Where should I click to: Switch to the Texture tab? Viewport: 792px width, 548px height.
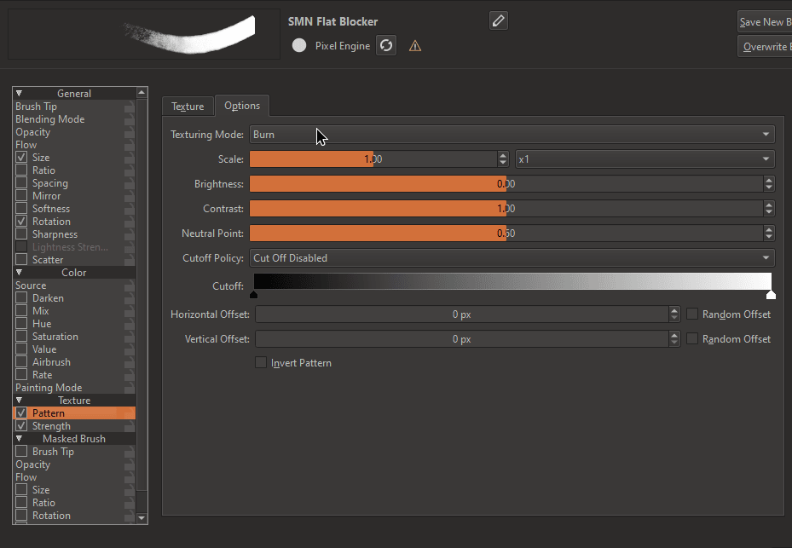pos(188,107)
